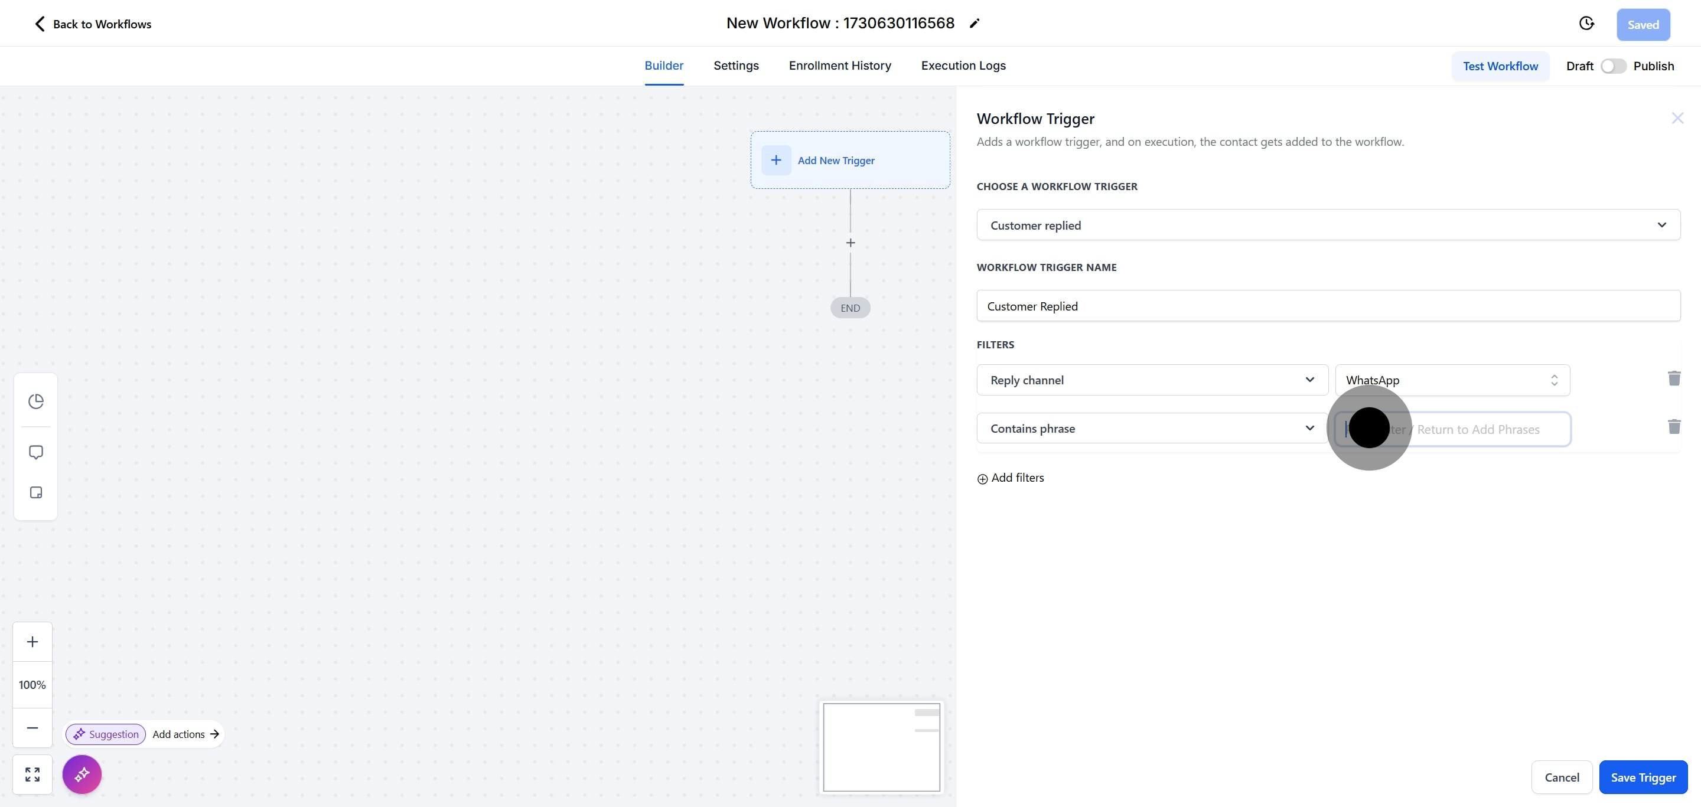1701x807 pixels.
Task: Zoom in on the canvas
Action: point(32,641)
